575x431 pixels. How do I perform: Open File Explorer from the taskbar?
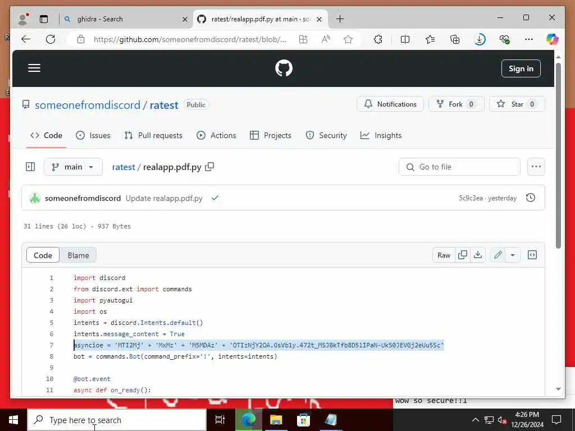pyautogui.click(x=276, y=420)
